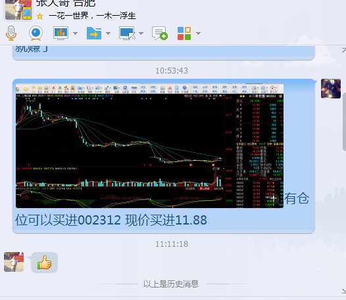
Task: Expand the remote desktop dropdown arrow
Action: (x=141, y=33)
